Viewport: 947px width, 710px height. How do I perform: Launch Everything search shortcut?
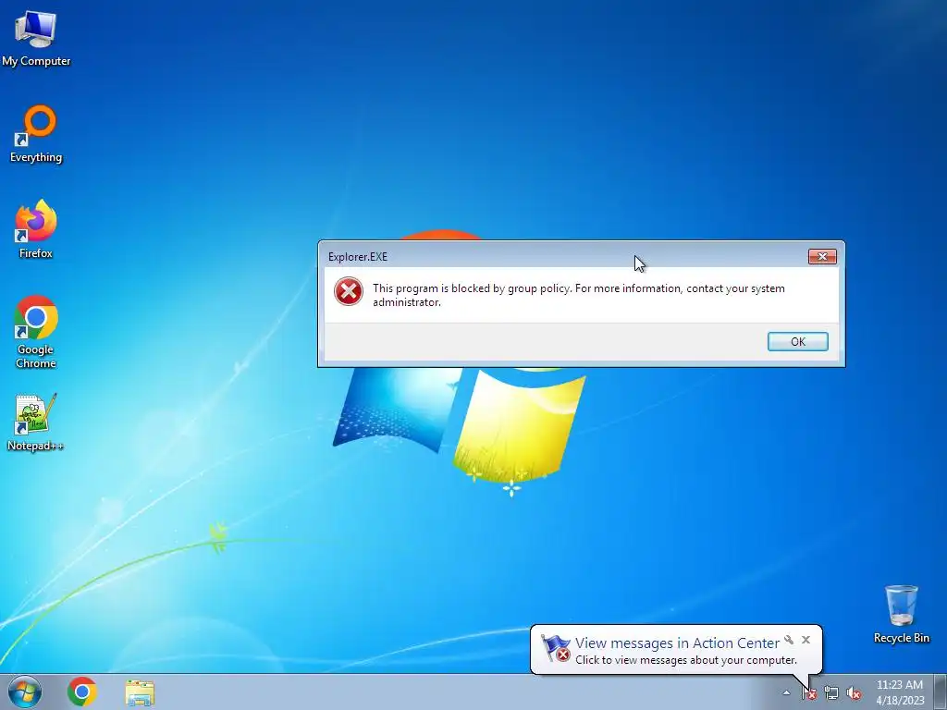click(36, 134)
